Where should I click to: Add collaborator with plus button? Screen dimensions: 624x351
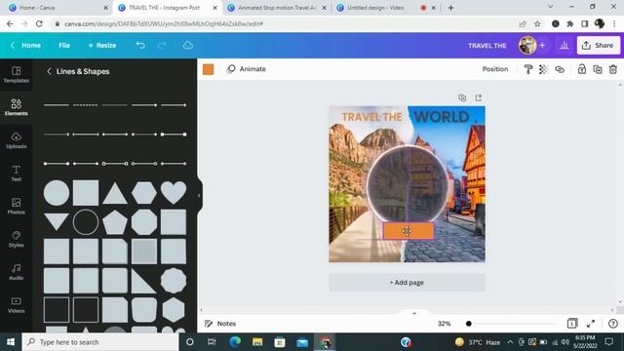click(542, 46)
